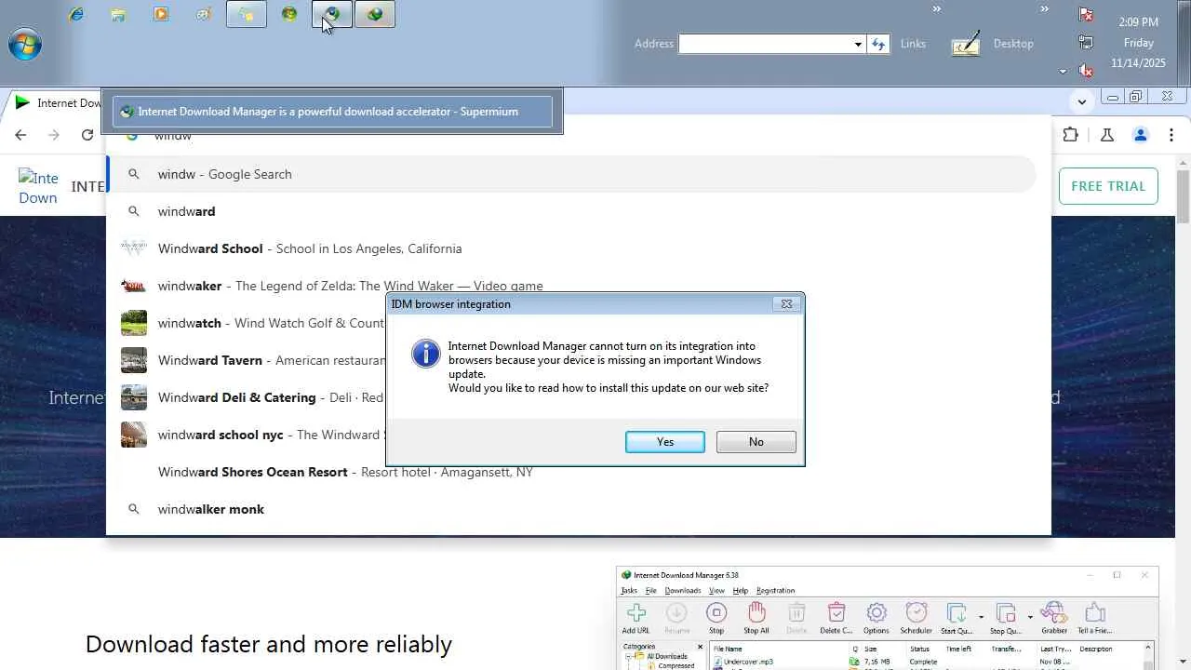Open the Supermium window preview thumbnail
The height and width of the screenshot is (670, 1191).
pos(332,112)
